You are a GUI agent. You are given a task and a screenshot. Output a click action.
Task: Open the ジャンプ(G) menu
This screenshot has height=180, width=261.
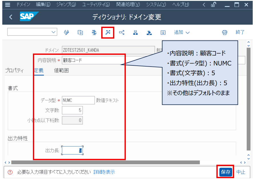[66, 5]
